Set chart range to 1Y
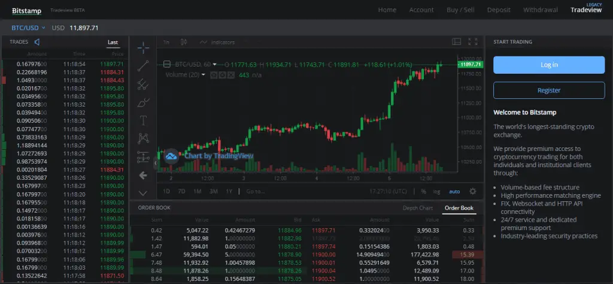The height and width of the screenshot is (284, 613). (229, 191)
